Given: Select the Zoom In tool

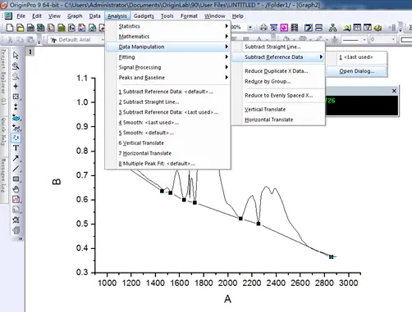Looking at the screenshot, I should (x=16, y=66).
